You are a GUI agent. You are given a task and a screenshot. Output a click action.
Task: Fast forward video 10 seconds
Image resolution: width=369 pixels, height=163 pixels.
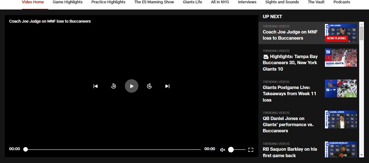150,86
